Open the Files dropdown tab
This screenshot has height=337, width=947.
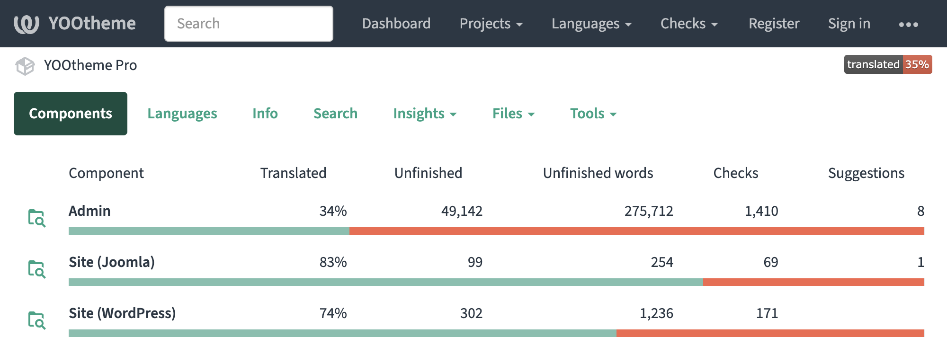click(x=513, y=114)
